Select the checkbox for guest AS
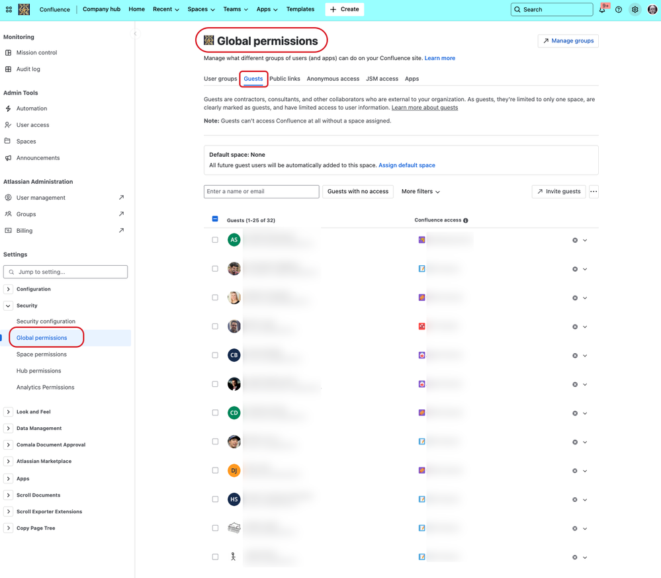661x578 pixels. coord(215,239)
